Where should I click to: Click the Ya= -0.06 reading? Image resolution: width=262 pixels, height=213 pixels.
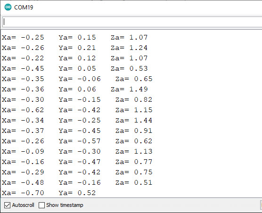coord(80,79)
